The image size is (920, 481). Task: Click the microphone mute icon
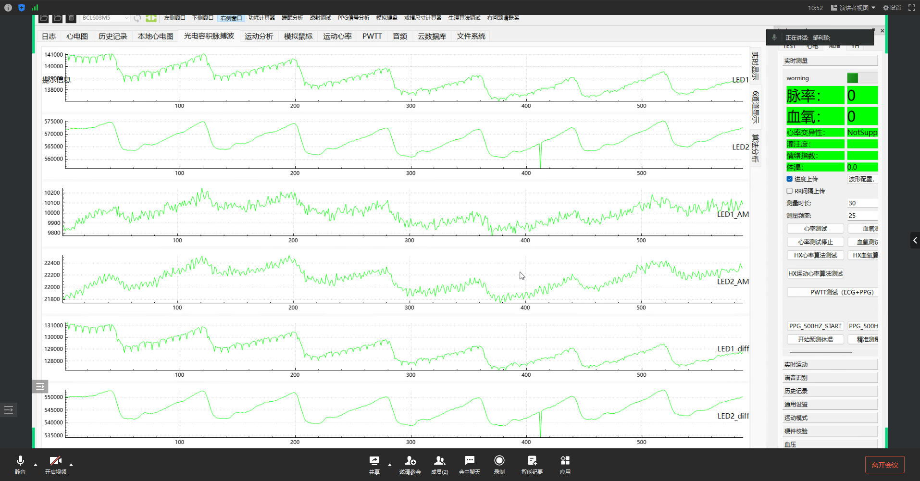20,461
